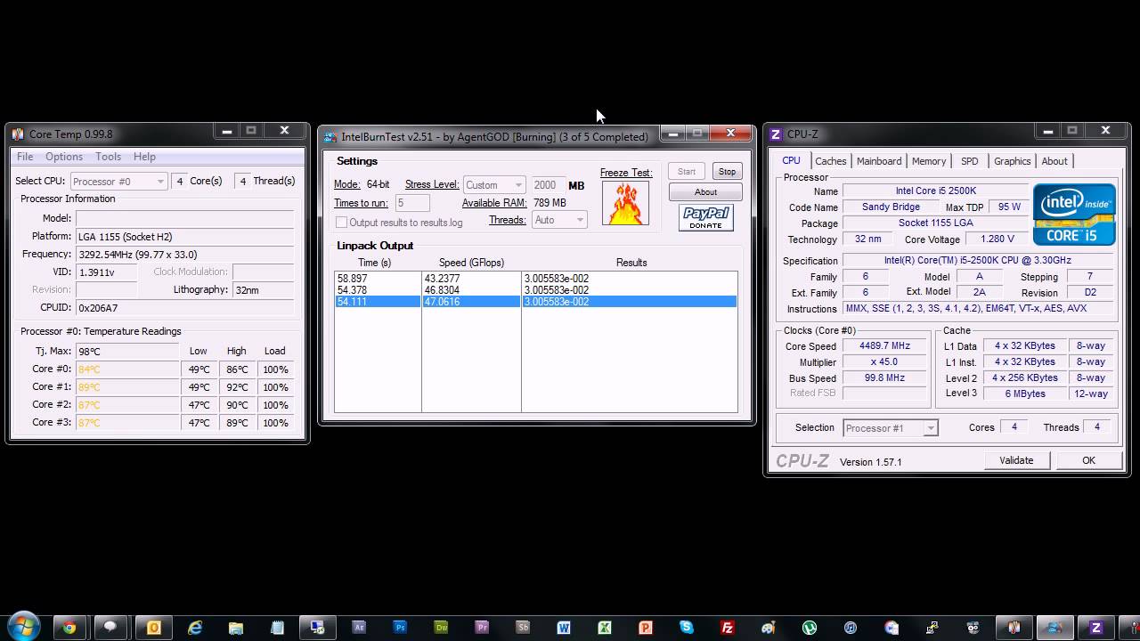
Task: Open the File menu in Core Temp
Action: 25,157
